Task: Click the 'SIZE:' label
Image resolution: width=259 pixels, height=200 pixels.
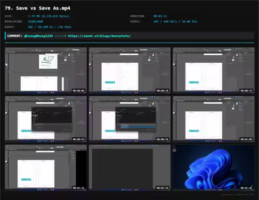Action: point(9,16)
